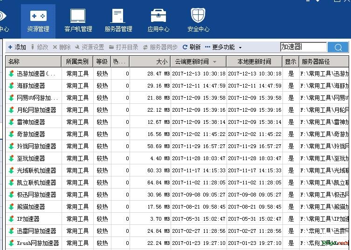
Task: Click download icon of Xrush网游加速器 row
Action: tap(11, 243)
